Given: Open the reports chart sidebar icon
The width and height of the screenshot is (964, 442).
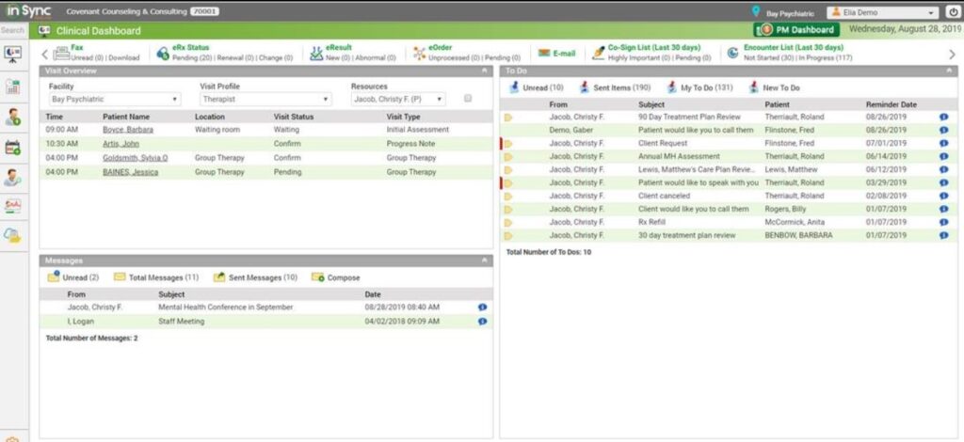Looking at the screenshot, I should pos(13,206).
